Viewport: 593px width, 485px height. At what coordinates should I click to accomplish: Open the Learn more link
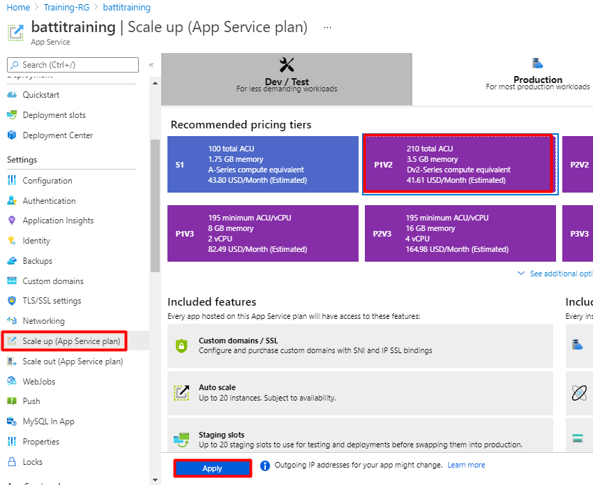(466, 465)
